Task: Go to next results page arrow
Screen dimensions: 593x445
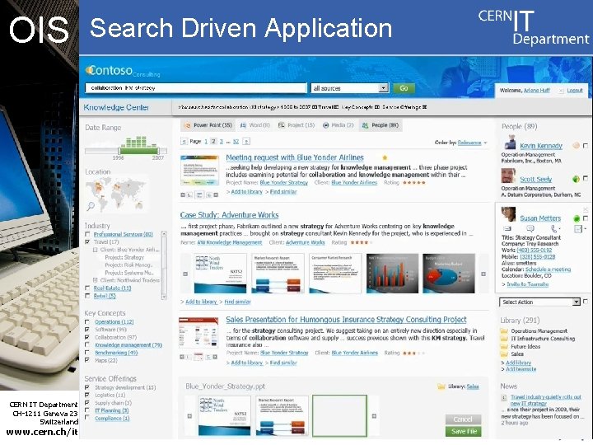Action: click(246, 142)
